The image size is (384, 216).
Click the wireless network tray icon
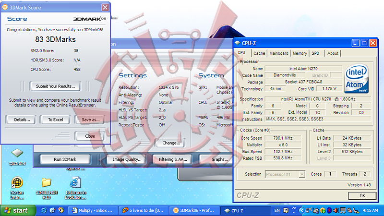[309, 210]
